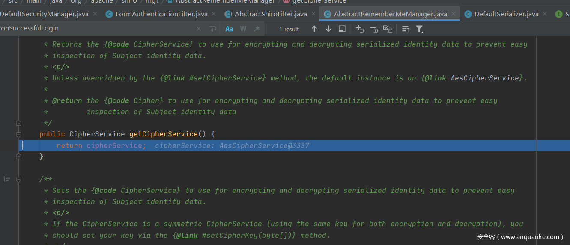Image resolution: width=570 pixels, height=245 pixels.
Task: Click the rendered-doc toggle gutter icon
Action: [x=7, y=179]
